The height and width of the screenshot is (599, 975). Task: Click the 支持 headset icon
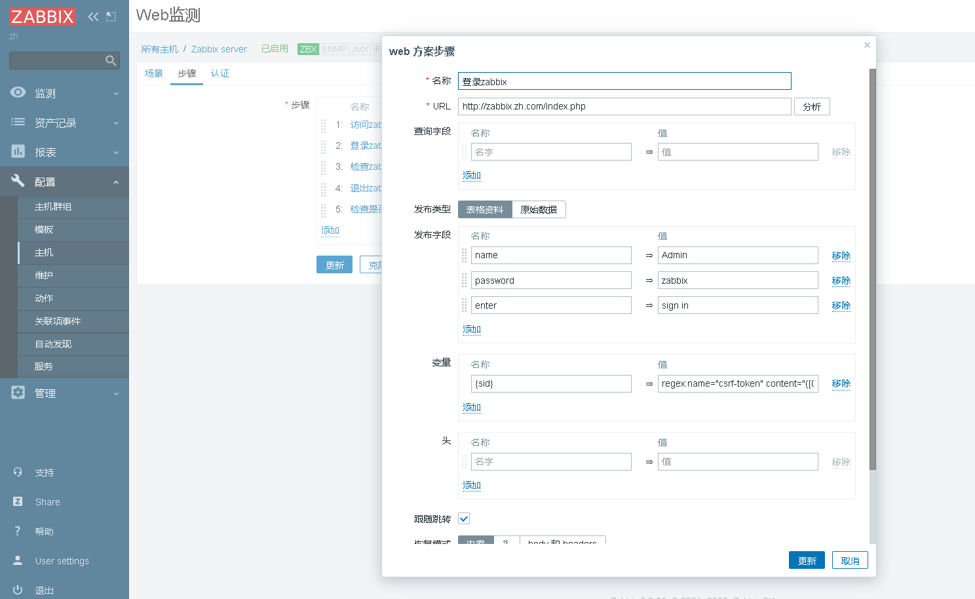pyautogui.click(x=18, y=472)
